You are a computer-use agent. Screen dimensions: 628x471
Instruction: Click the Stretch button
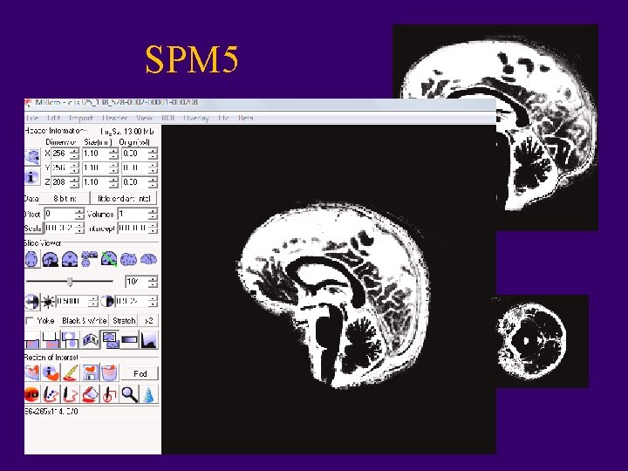[x=124, y=321]
